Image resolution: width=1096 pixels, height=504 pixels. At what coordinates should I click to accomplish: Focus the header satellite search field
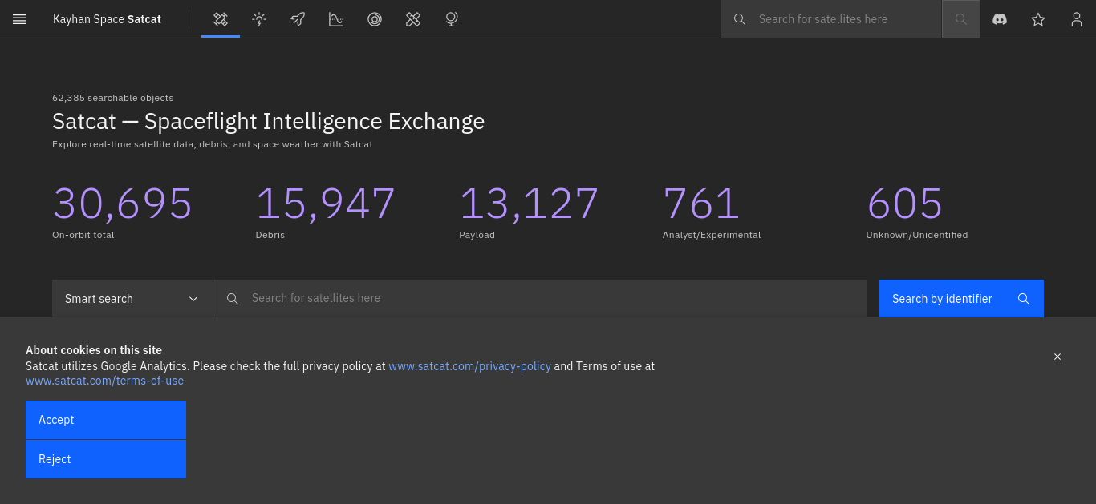831,19
